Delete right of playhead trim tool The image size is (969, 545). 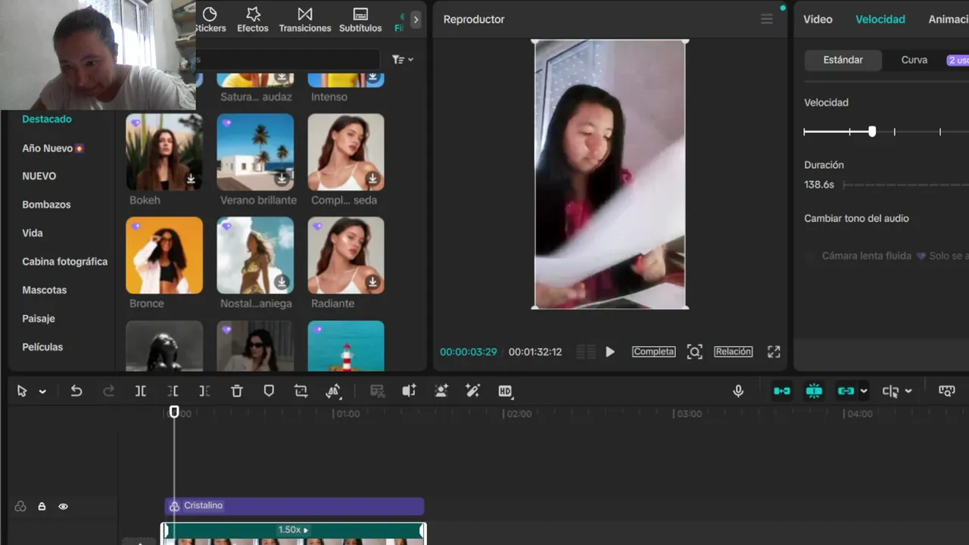[204, 391]
